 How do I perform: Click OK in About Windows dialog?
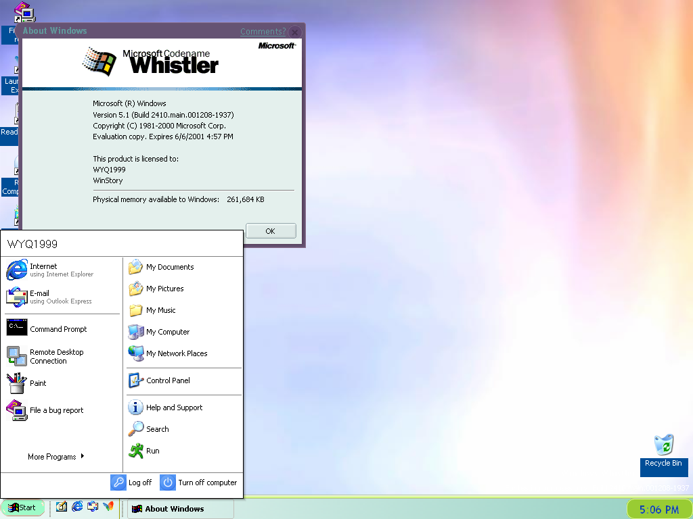click(x=271, y=231)
